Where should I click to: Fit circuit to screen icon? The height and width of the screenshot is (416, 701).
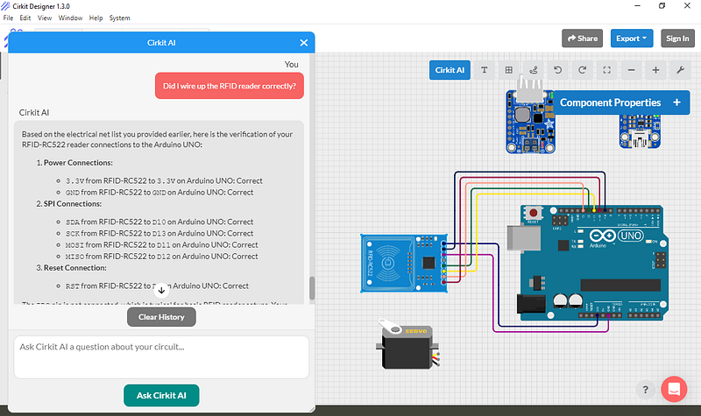pos(606,70)
